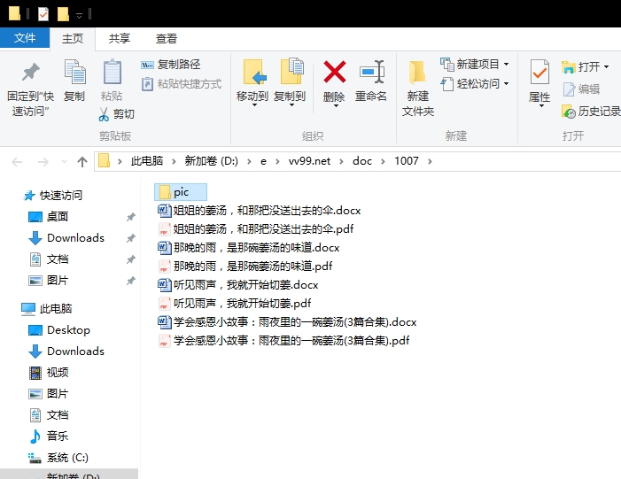
Task: Select 那晚的雨，是那碗姜汤的味道.pdf
Action: pyautogui.click(x=245, y=267)
